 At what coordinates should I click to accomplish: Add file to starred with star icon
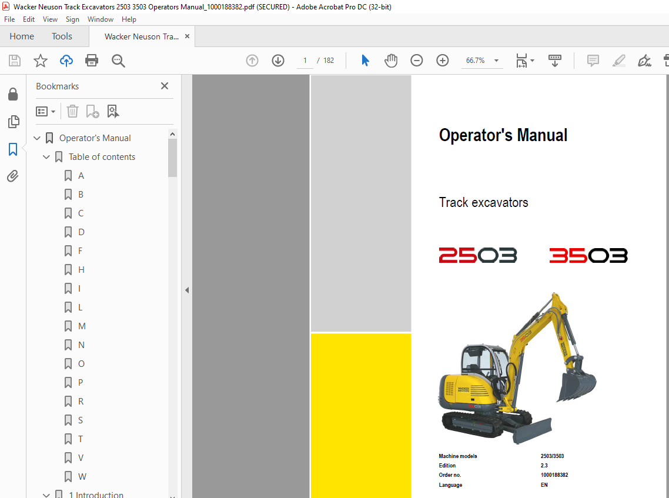41,61
